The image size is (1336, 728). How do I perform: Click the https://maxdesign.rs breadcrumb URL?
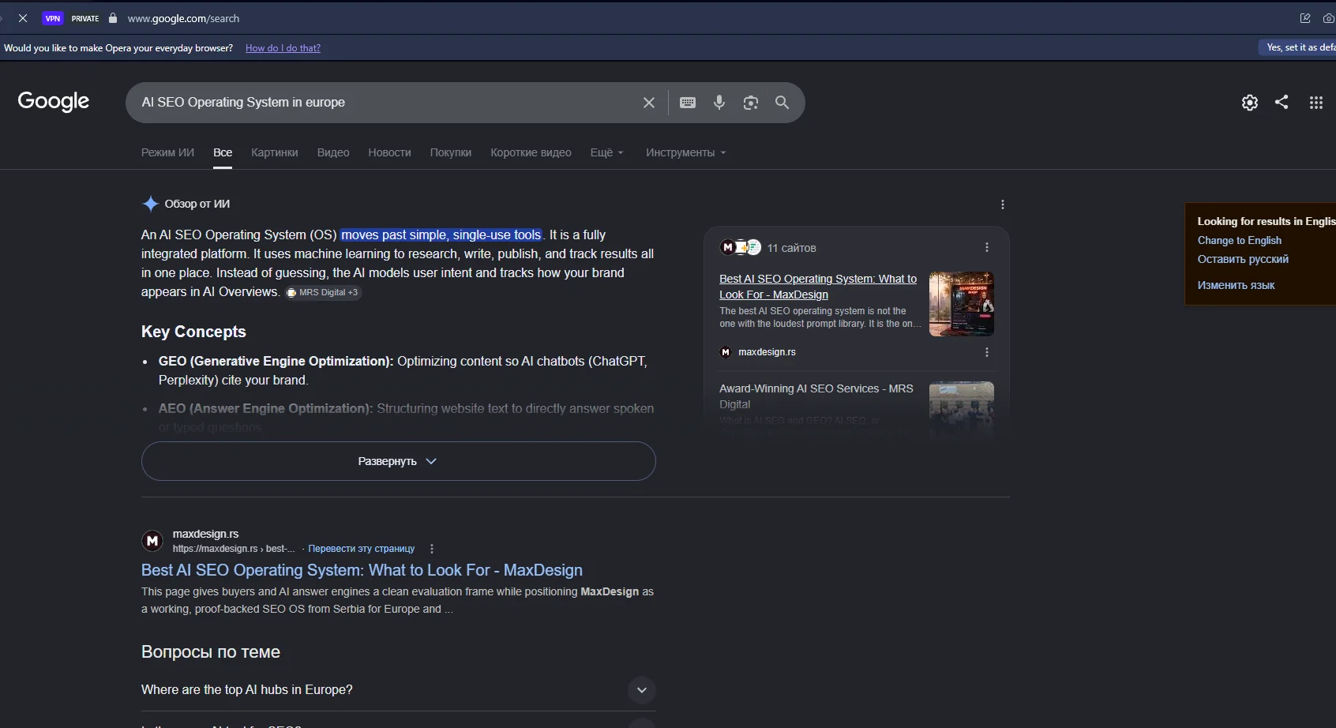pyautogui.click(x=234, y=549)
